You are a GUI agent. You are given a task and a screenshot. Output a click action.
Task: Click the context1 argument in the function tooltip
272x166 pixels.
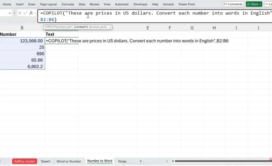pos(81,27)
